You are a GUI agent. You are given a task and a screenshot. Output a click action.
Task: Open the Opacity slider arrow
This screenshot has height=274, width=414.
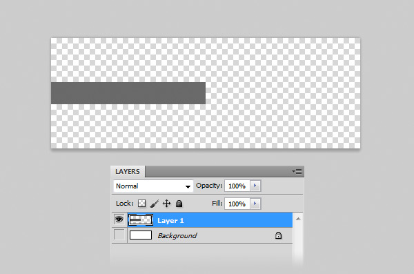coord(255,186)
